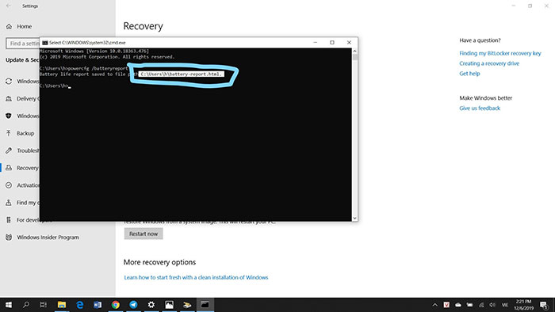Click the powercfg /batteryreport command line
The width and height of the screenshot is (555, 312).
point(84,68)
